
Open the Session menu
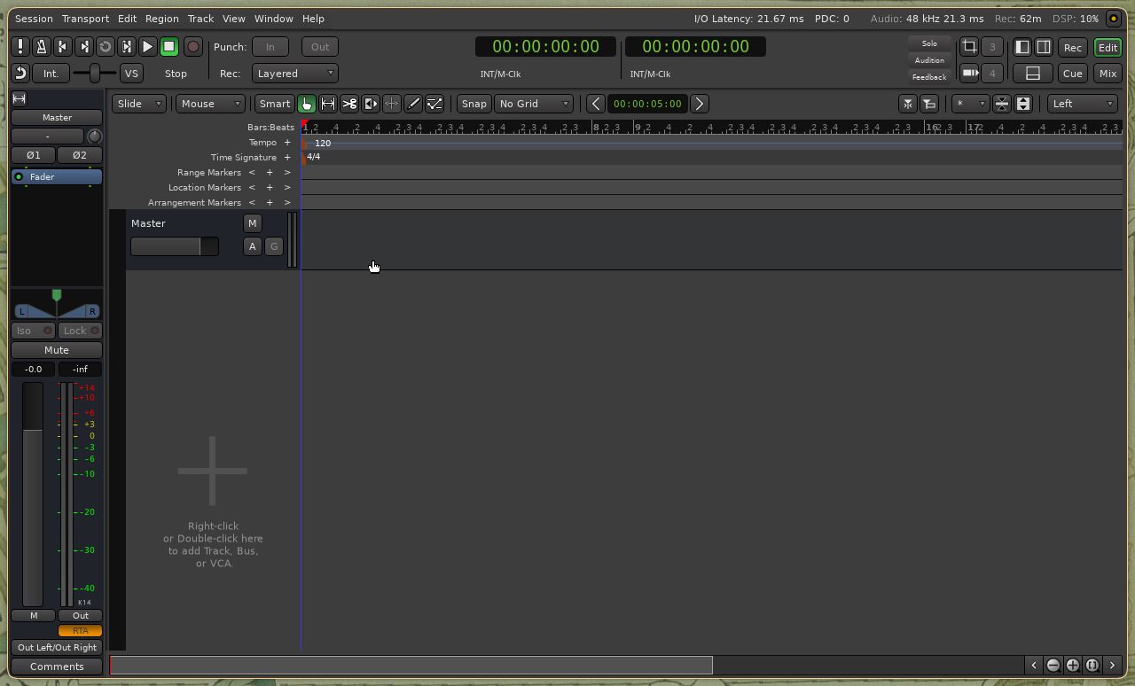(x=34, y=19)
